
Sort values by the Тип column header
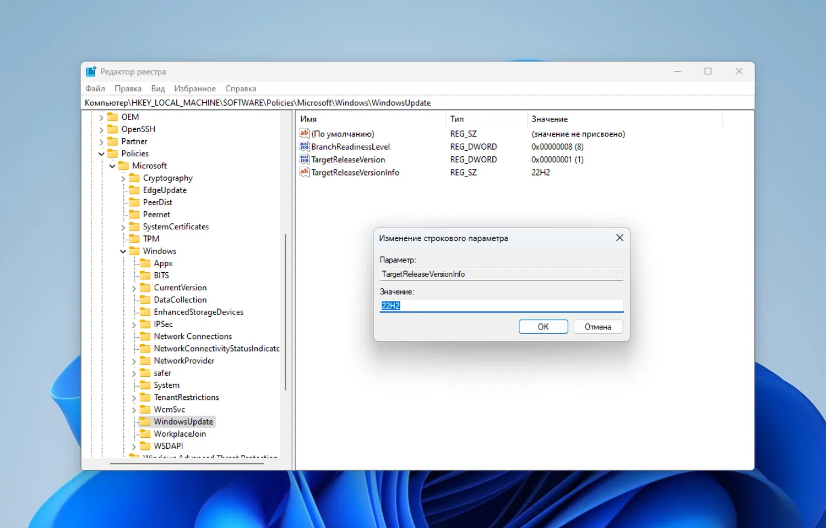486,119
